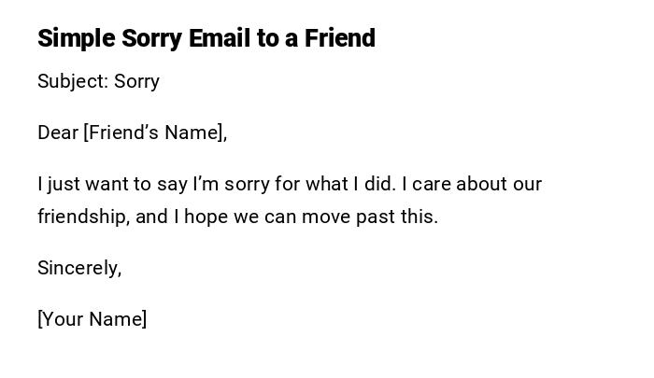Click the word 'did.' in the body
This screenshot has width=654, height=378.
point(380,184)
